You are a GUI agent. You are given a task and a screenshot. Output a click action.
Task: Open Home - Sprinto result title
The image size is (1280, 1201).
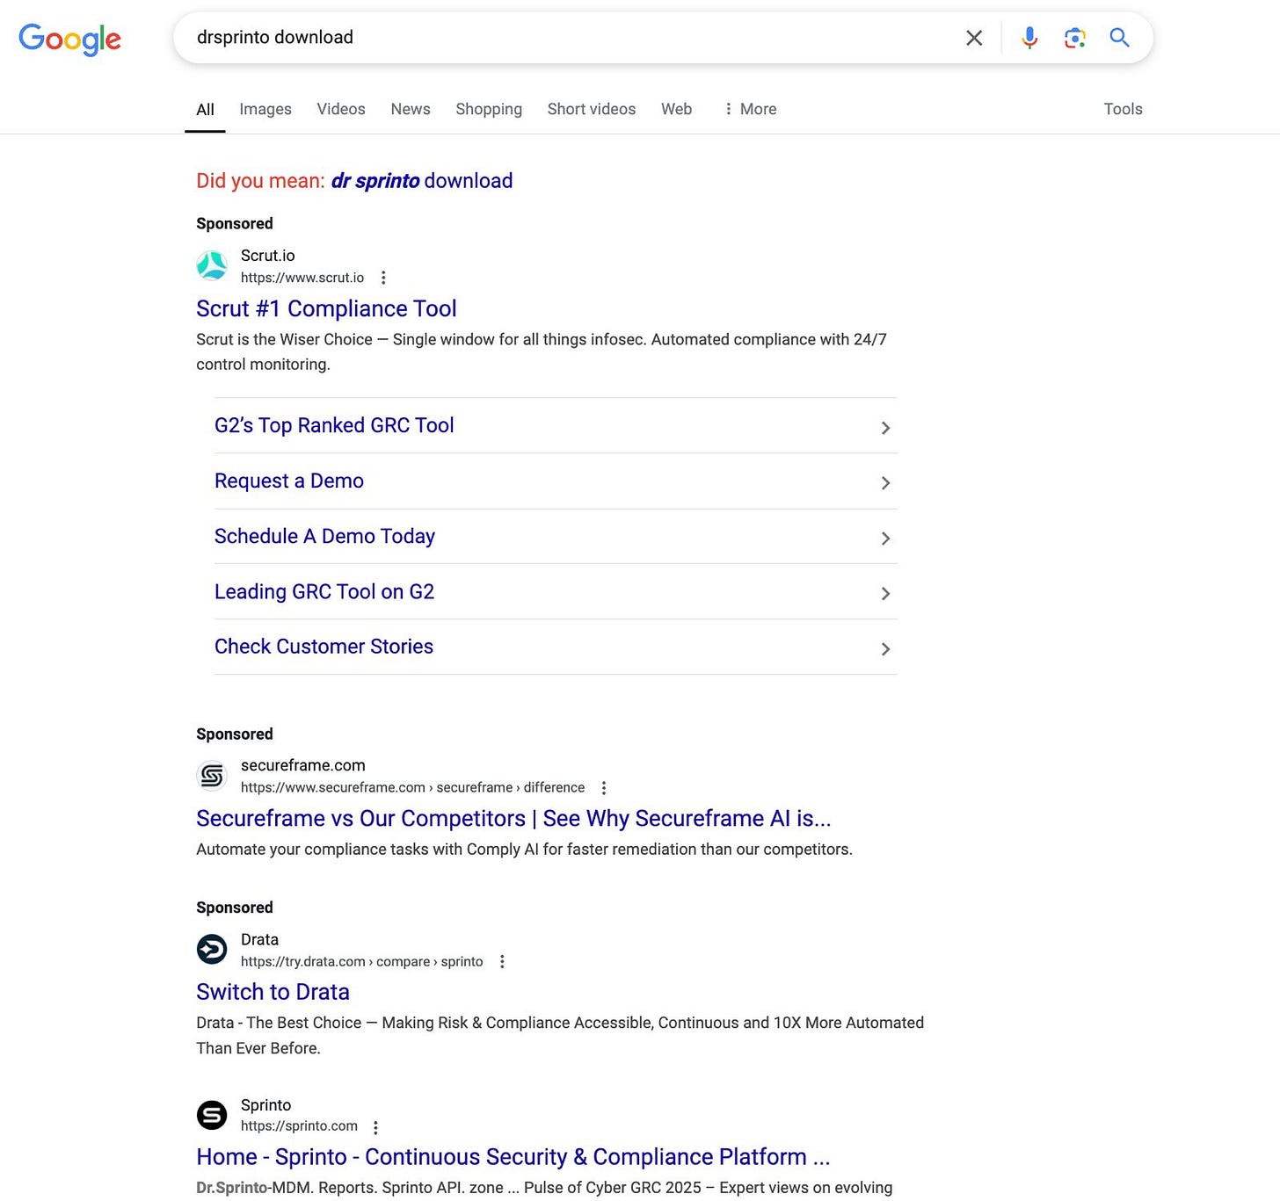pos(513,1157)
